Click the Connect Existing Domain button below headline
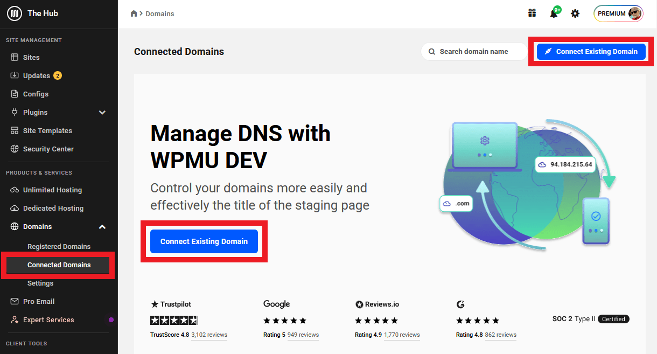 (204, 241)
